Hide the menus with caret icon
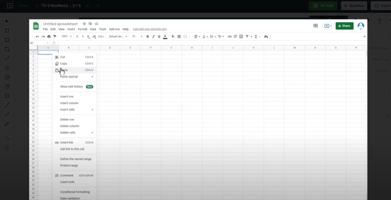Screen dimensions: 391x200 364,36
